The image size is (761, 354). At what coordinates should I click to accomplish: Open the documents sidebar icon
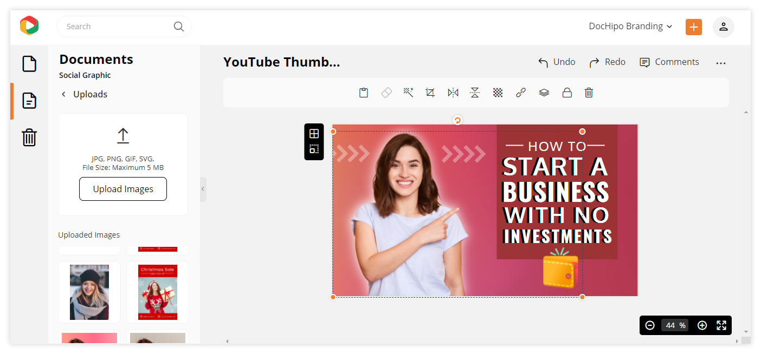29,101
